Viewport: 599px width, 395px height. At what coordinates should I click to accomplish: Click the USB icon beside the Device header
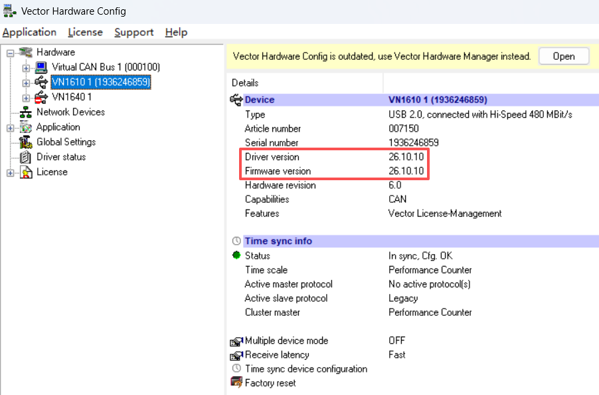pyautogui.click(x=236, y=100)
